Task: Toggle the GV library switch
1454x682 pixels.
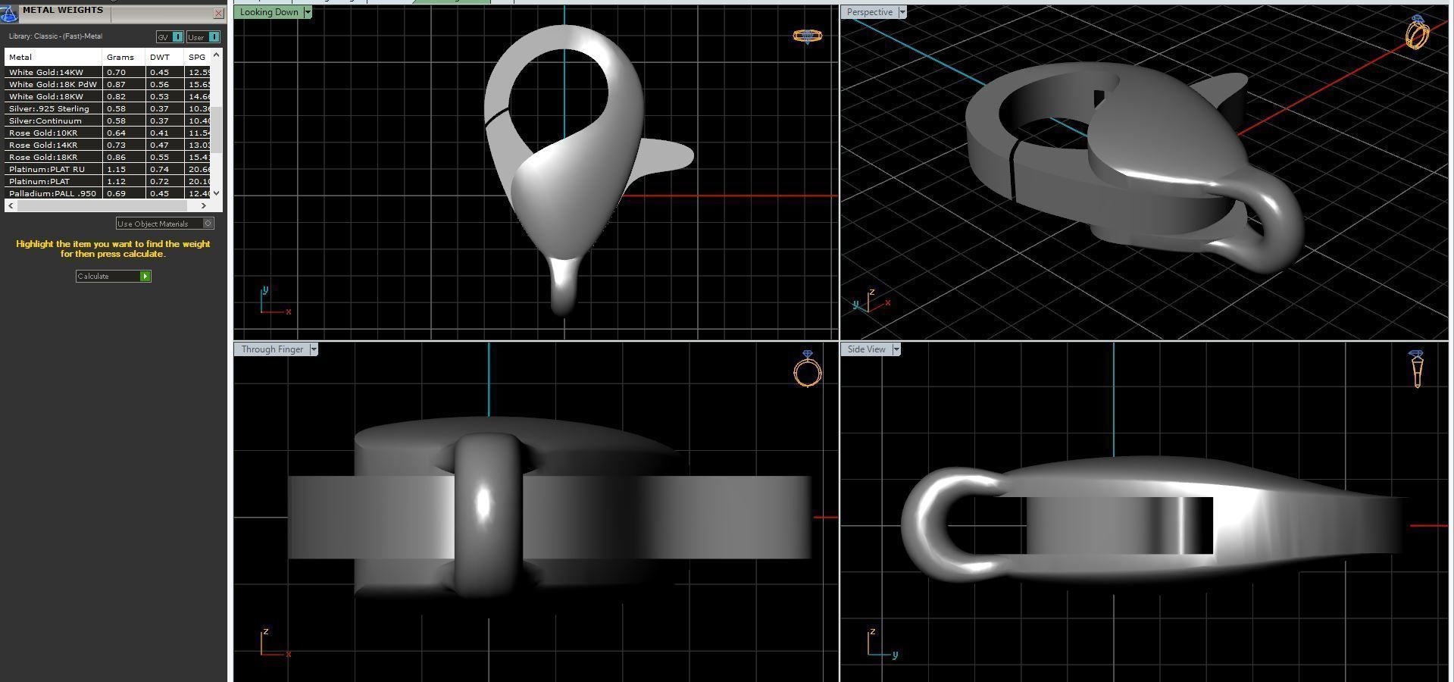Action: (170, 37)
